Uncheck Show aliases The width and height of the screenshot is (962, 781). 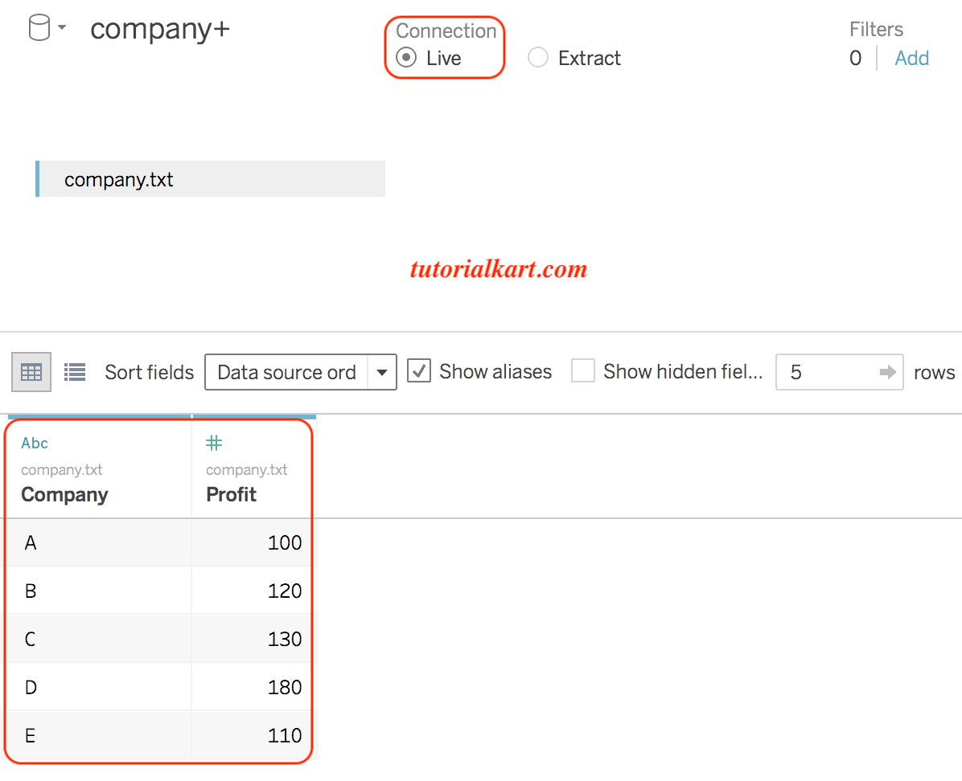(419, 371)
